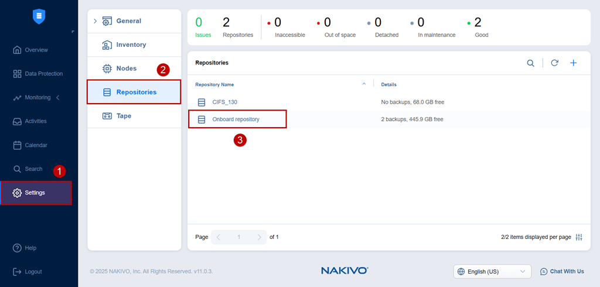The image size is (600, 287).
Task: Add a new repository with plus icon
Action: pos(573,63)
